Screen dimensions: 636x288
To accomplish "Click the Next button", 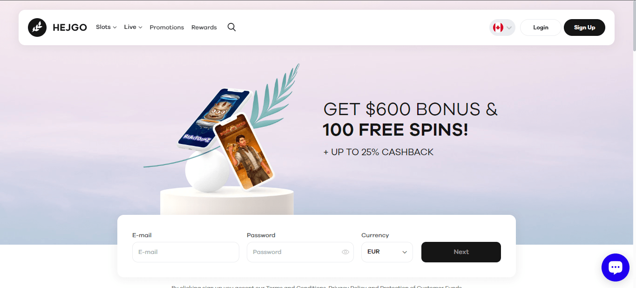I will point(461,252).
